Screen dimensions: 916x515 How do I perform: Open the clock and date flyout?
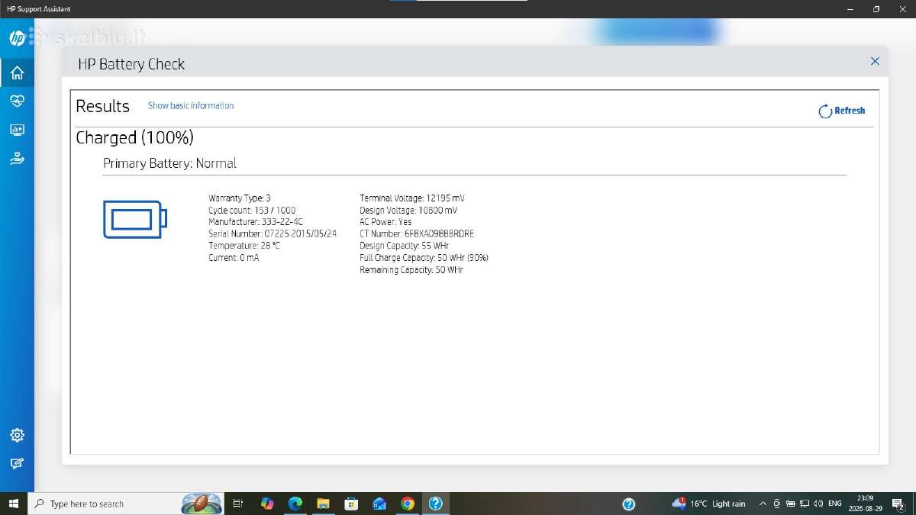865,504
